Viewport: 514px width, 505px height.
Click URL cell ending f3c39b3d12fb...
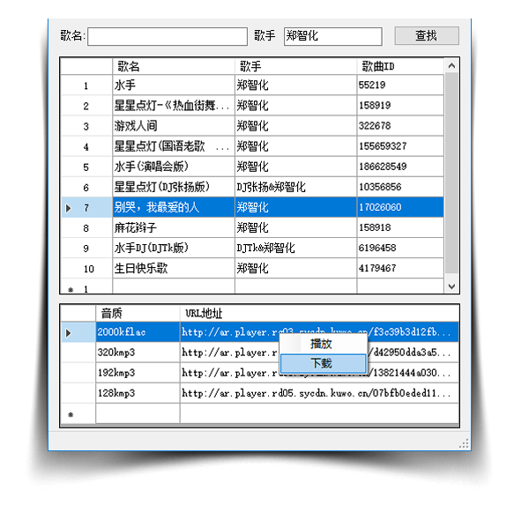[x=319, y=332]
